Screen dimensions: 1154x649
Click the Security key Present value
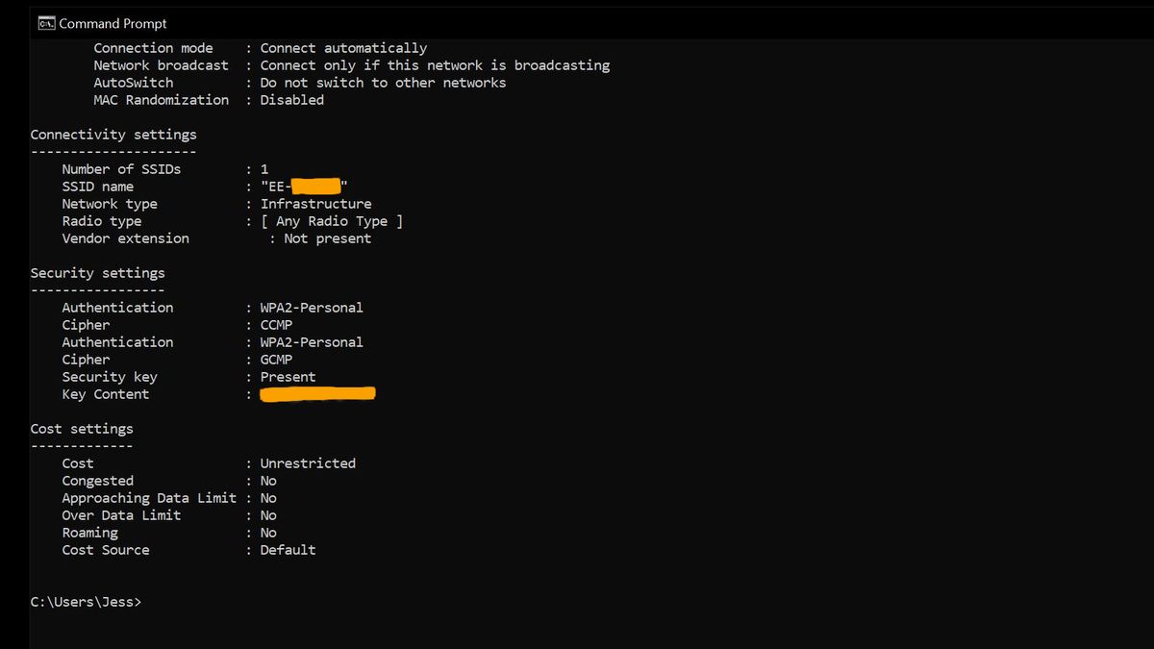288,377
